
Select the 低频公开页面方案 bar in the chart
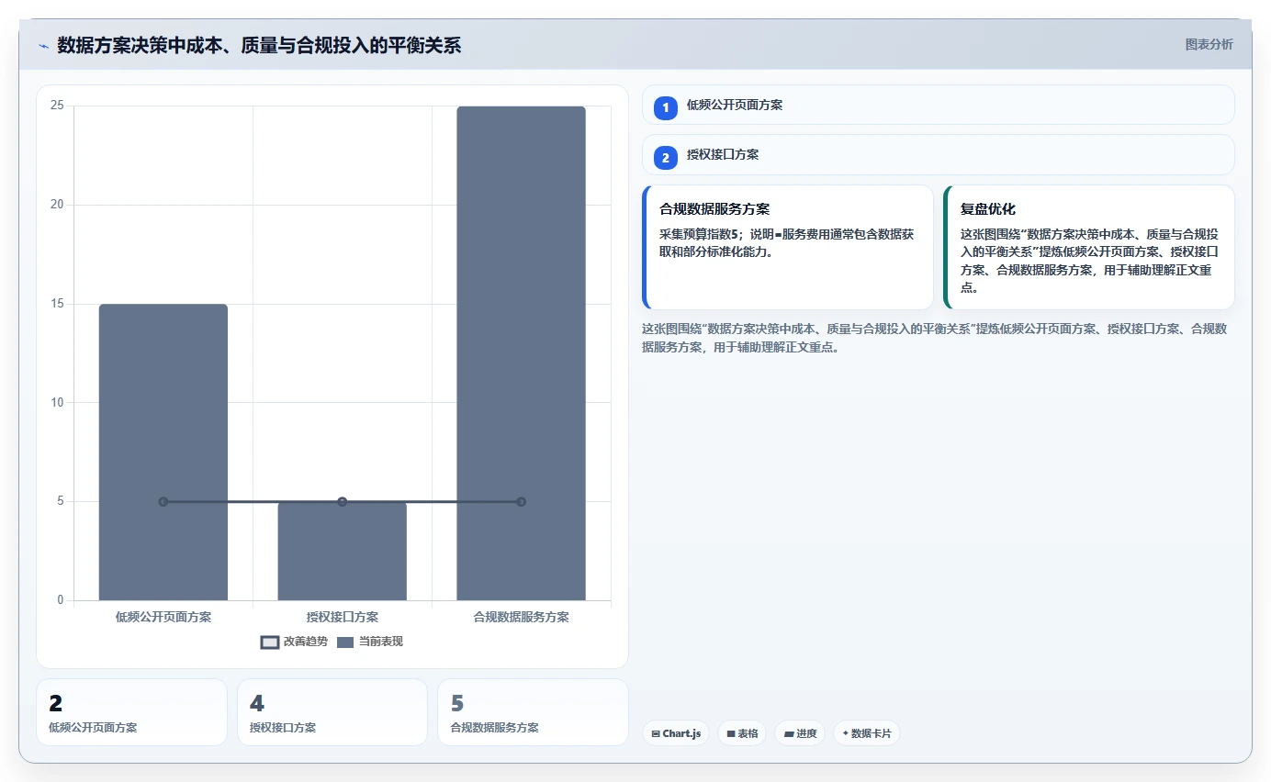point(163,452)
